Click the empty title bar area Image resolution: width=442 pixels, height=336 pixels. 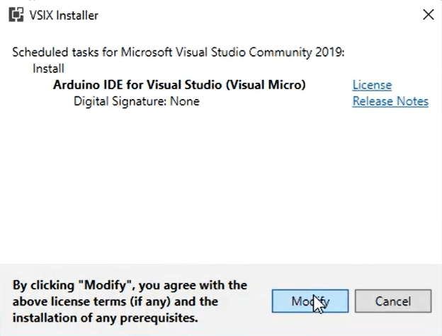[x=254, y=15]
